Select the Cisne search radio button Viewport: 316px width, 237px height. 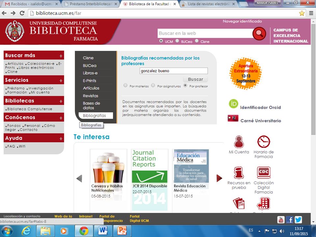[197, 41]
